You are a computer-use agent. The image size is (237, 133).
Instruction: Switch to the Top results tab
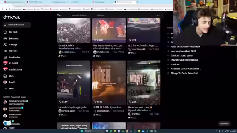coord(59,16)
